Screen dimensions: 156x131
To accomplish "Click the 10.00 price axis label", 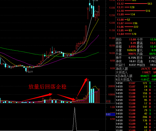I will tap(112, 53).
